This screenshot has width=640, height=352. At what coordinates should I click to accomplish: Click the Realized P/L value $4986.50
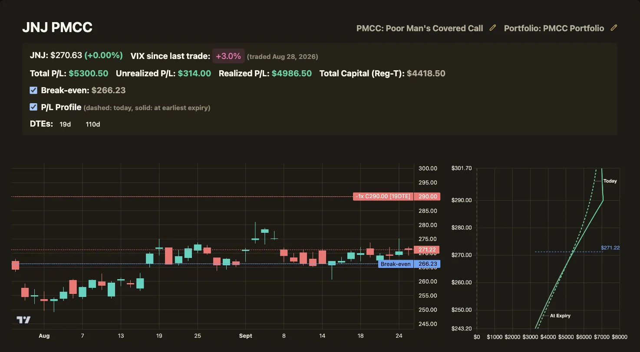coord(292,73)
